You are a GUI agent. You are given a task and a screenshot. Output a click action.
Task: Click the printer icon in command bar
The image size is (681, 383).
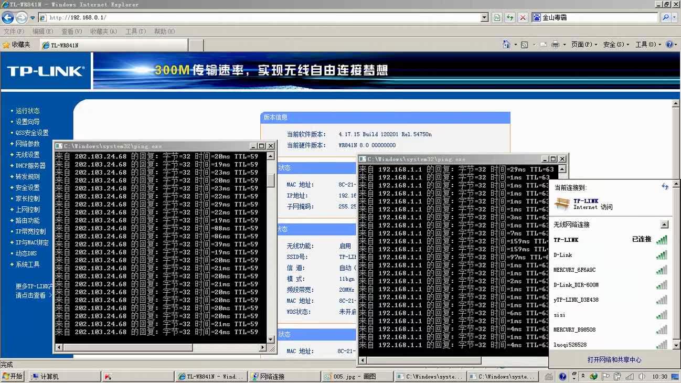click(555, 45)
